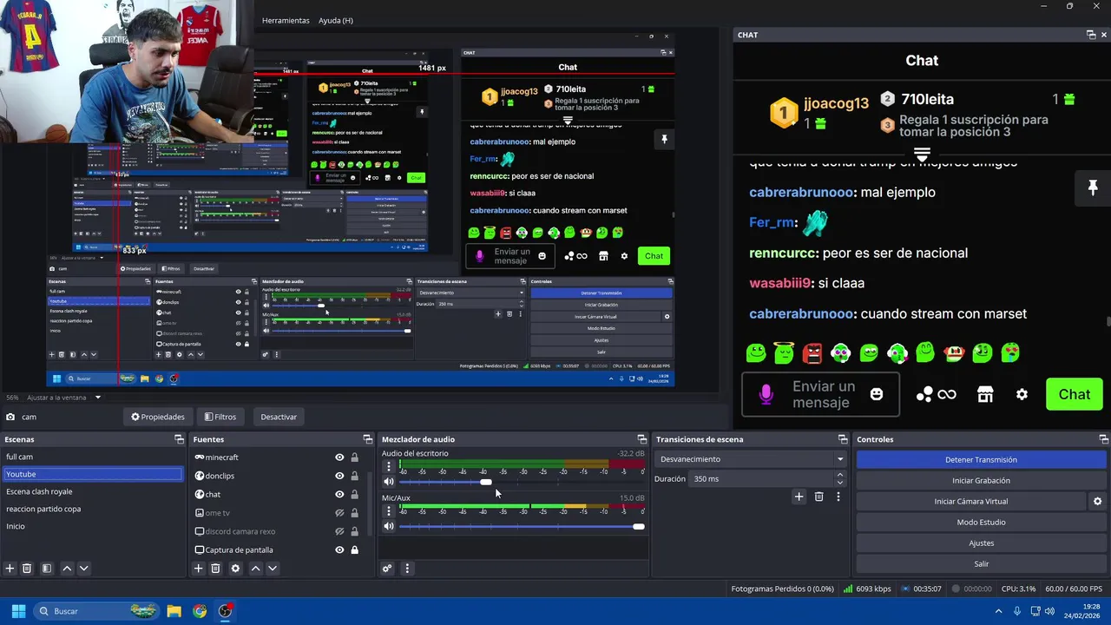
Task: Show the discord camara rexo source
Action: coord(339,531)
